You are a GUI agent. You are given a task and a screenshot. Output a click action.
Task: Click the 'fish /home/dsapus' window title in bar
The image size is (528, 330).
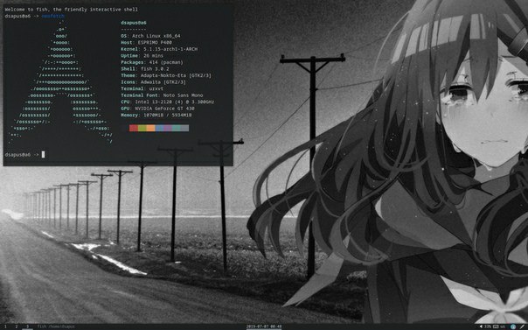pyautogui.click(x=56, y=326)
